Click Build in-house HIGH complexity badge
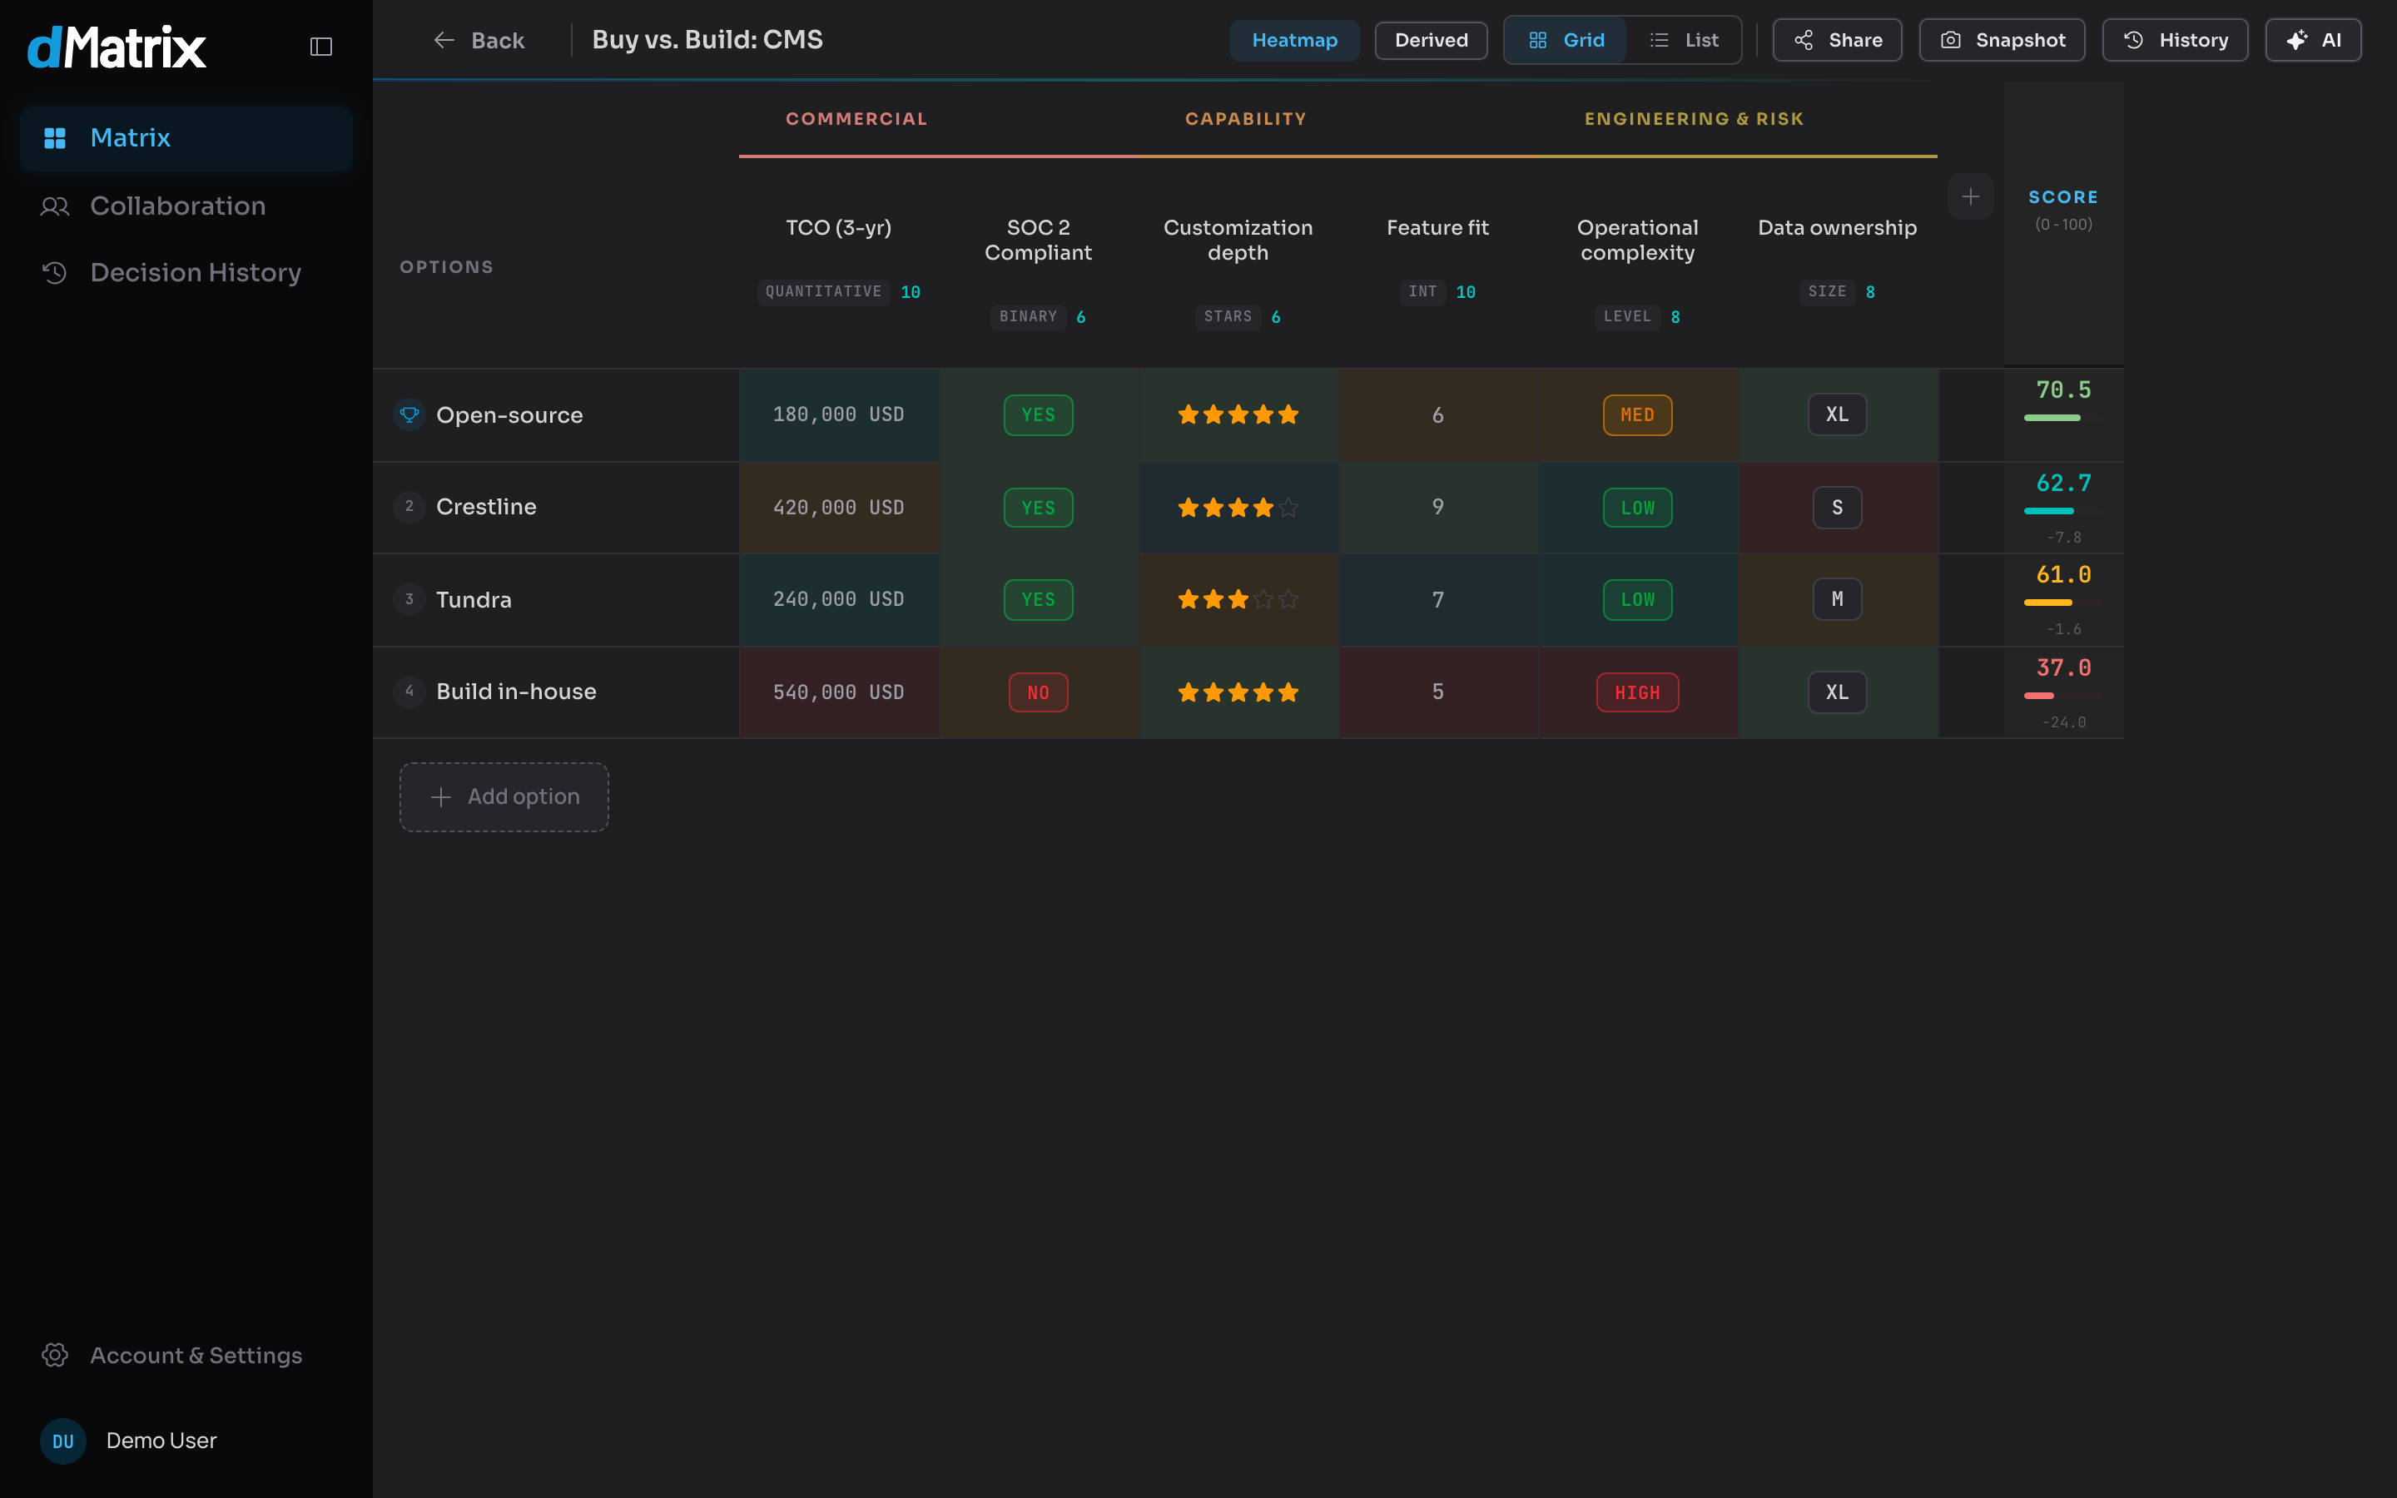This screenshot has width=2397, height=1498. point(1637,692)
